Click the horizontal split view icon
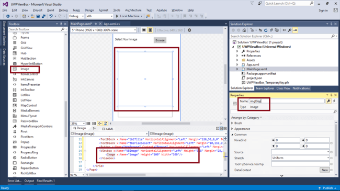 [x=221, y=129]
